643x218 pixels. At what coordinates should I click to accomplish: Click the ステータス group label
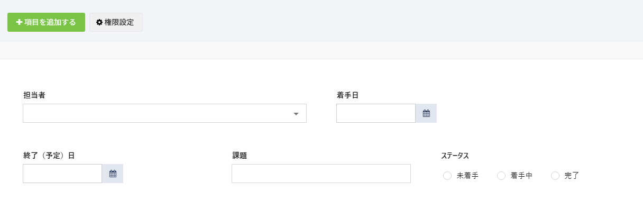[x=455, y=156]
